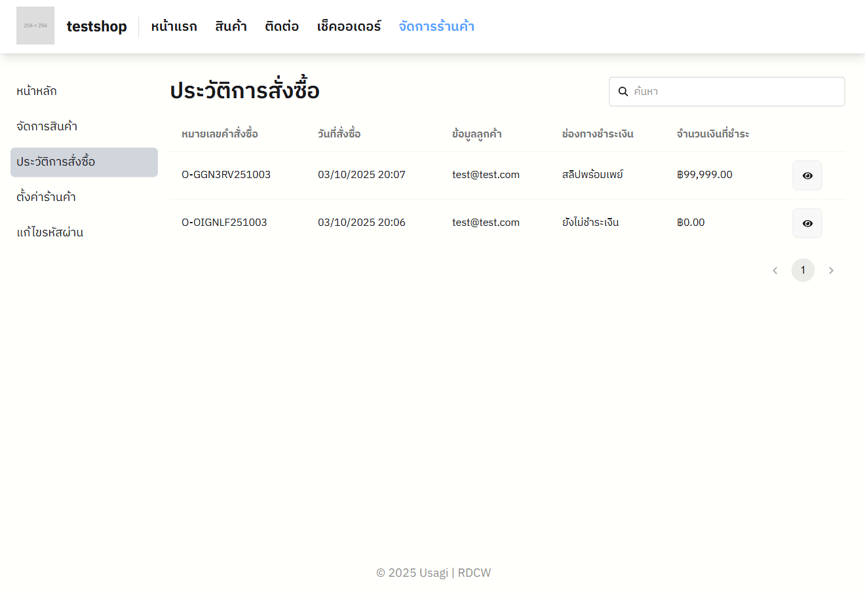The width and height of the screenshot is (865, 599).
Task: Open สินค้า in the top navigation
Action: click(x=231, y=26)
